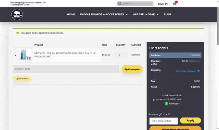Click the Cart totals heading

[x=159, y=48]
